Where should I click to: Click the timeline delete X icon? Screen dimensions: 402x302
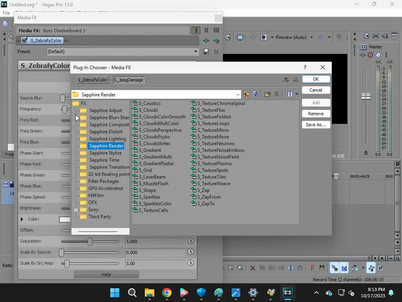pos(252,268)
